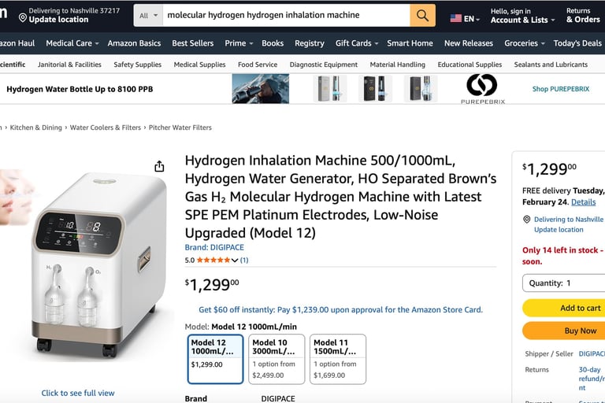Open Registry nav item
Viewport: 605px width, 403px height.
point(310,43)
